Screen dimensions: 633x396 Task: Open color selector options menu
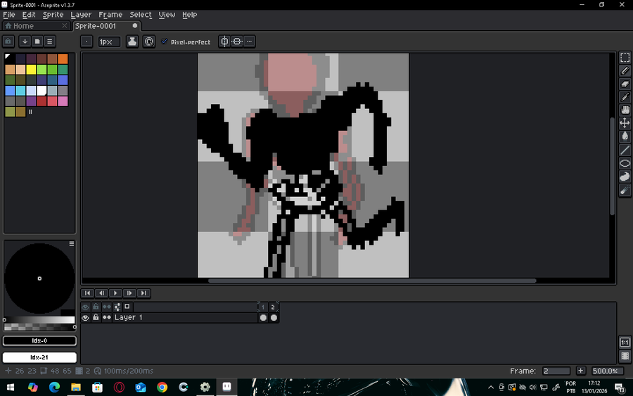72,244
